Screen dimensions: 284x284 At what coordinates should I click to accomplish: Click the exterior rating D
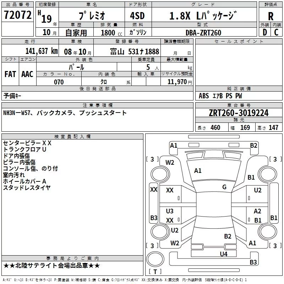click(264, 32)
